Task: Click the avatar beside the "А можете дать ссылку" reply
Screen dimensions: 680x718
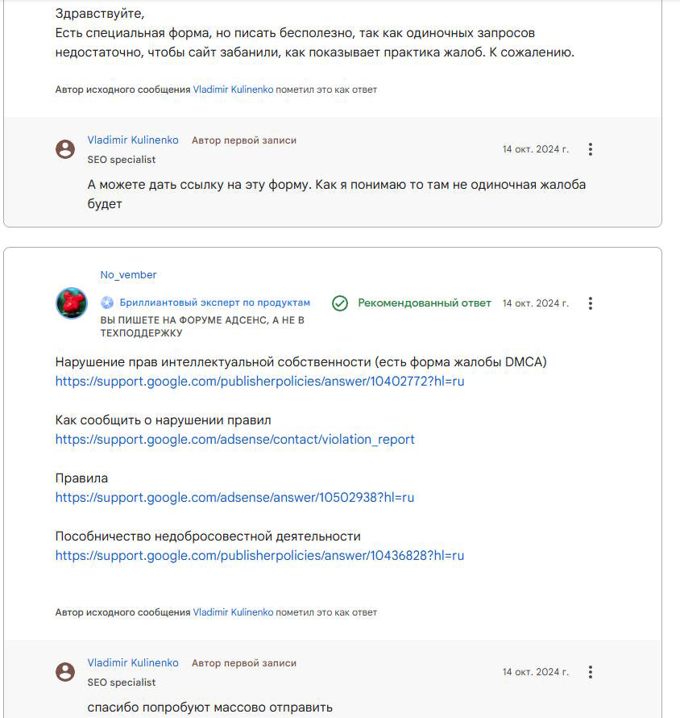Action: pos(65,149)
